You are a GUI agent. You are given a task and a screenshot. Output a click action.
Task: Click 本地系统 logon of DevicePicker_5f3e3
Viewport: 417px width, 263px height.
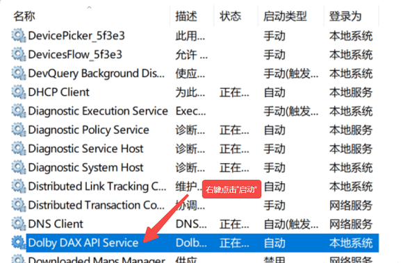[351, 36]
